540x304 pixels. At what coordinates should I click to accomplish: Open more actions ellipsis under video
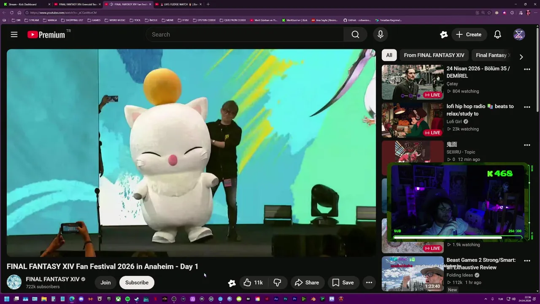(369, 282)
